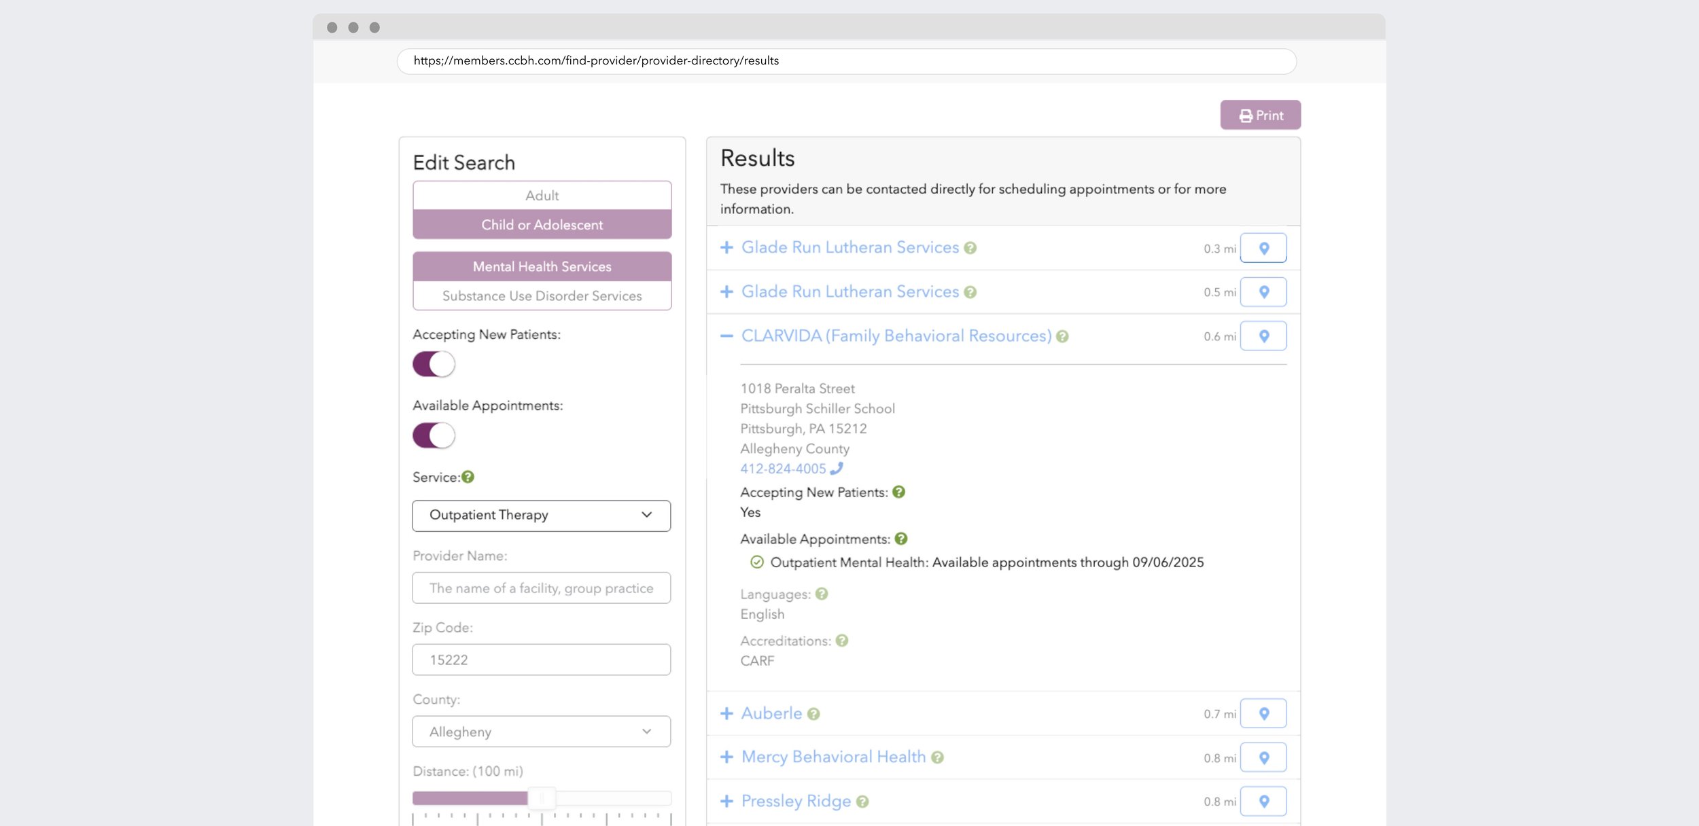Open the Outpatient Therapy service dropdown
The width and height of the screenshot is (1699, 826).
[541, 516]
